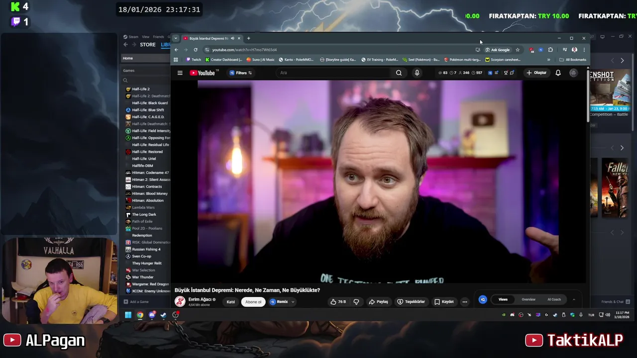
Task: Open the YouTube guide hamburger menu
Action: pyautogui.click(x=180, y=73)
